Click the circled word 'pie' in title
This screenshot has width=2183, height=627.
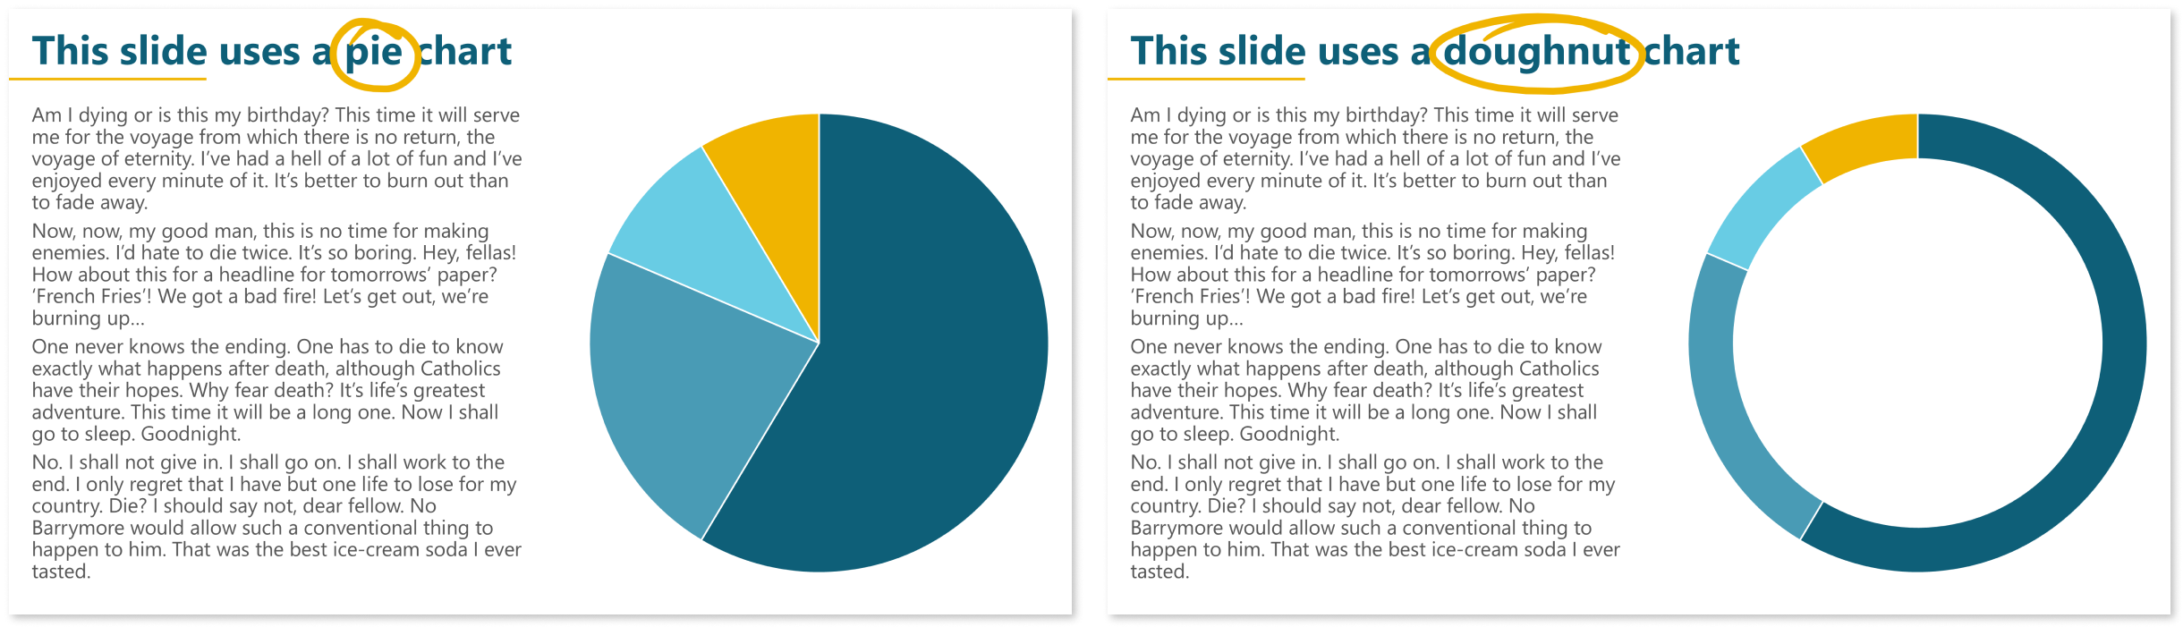[374, 54]
